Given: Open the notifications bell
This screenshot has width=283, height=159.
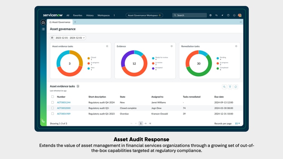Looking at the screenshot, I should pos(234,15).
